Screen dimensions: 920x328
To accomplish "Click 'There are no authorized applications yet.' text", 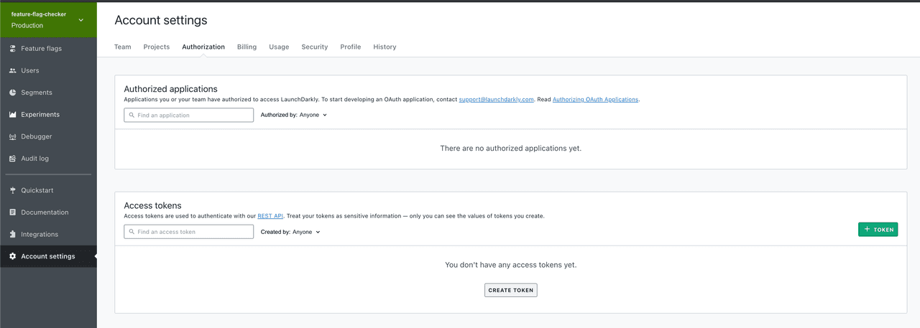I will coord(510,148).
